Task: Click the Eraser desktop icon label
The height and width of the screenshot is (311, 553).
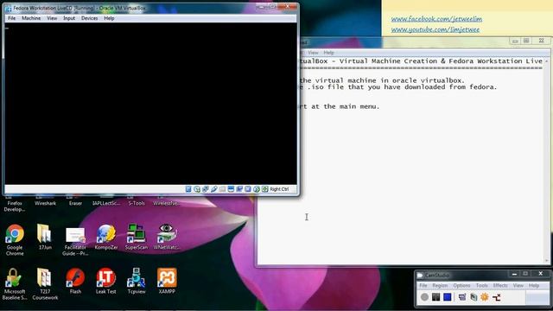Action: pos(75,204)
